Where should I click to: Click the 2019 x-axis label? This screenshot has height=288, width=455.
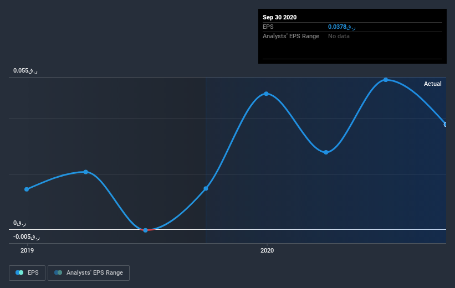pos(27,250)
